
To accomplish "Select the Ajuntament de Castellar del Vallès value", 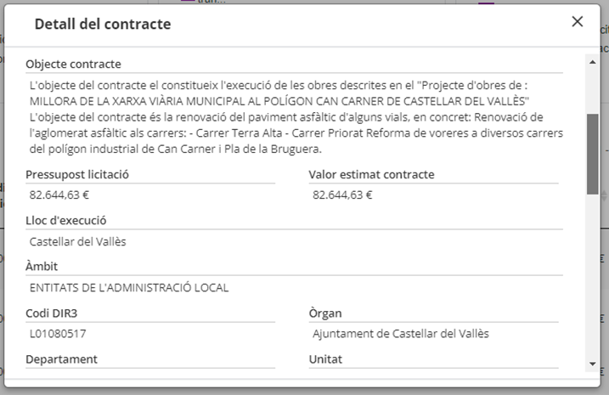I will click(400, 334).
